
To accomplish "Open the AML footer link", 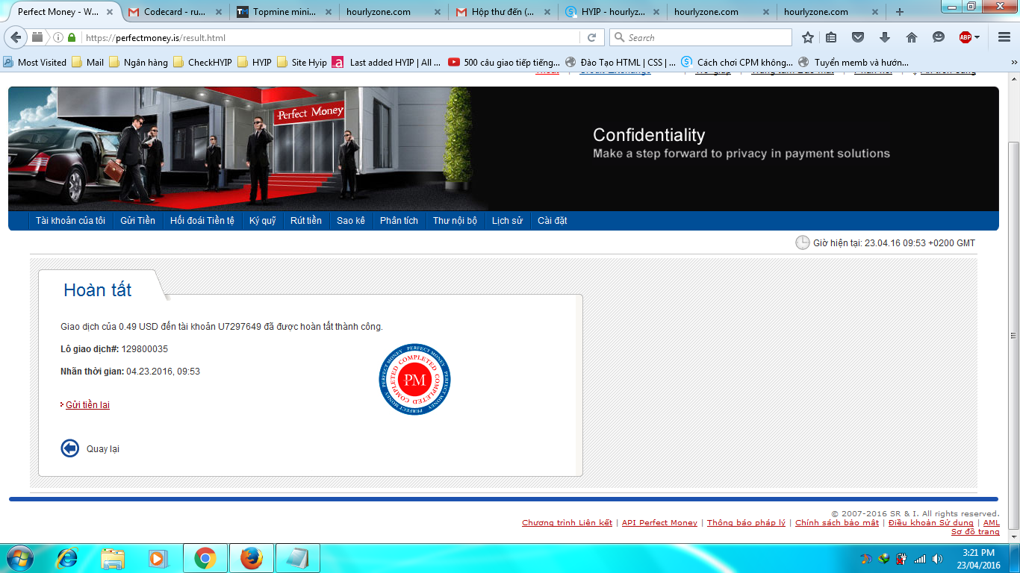I will coord(992,523).
